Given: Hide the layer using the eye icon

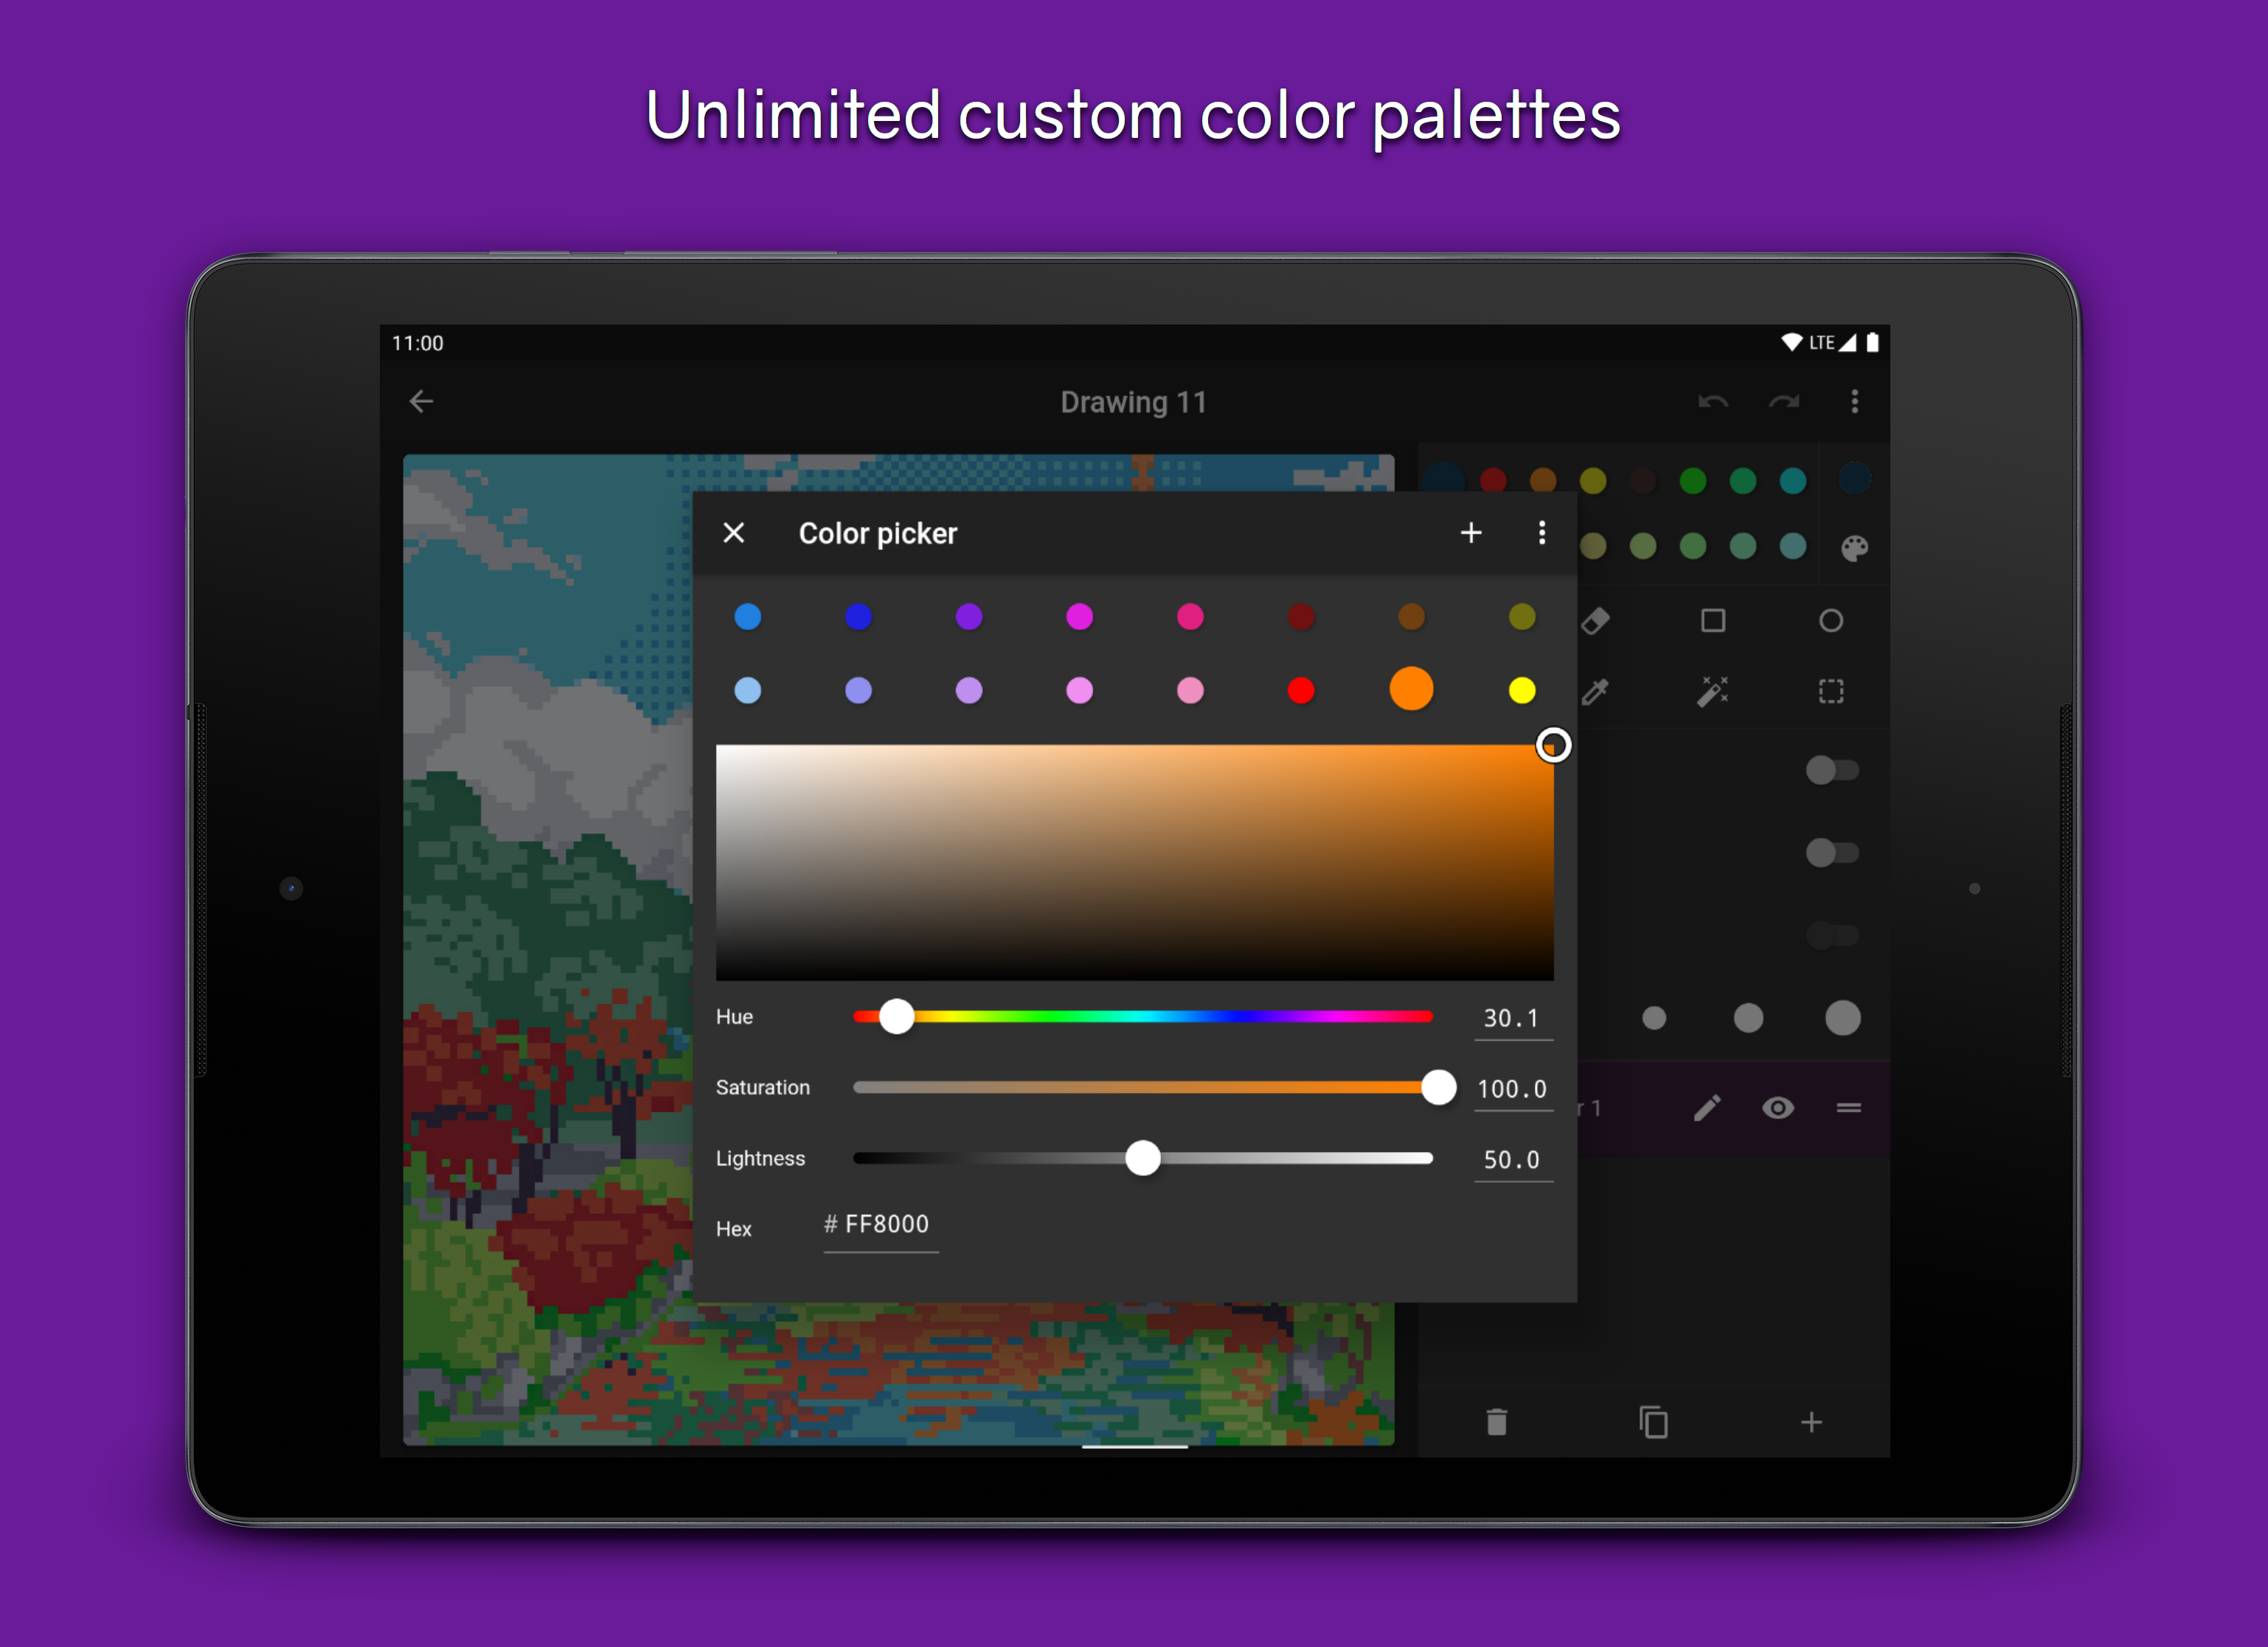Looking at the screenshot, I should click(x=1777, y=1108).
